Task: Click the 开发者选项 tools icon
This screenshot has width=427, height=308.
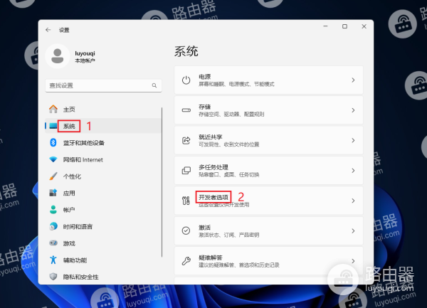Action: (x=186, y=201)
